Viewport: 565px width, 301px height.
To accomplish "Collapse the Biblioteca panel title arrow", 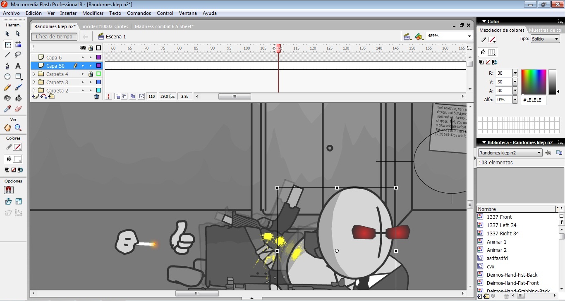I will pyautogui.click(x=484, y=142).
